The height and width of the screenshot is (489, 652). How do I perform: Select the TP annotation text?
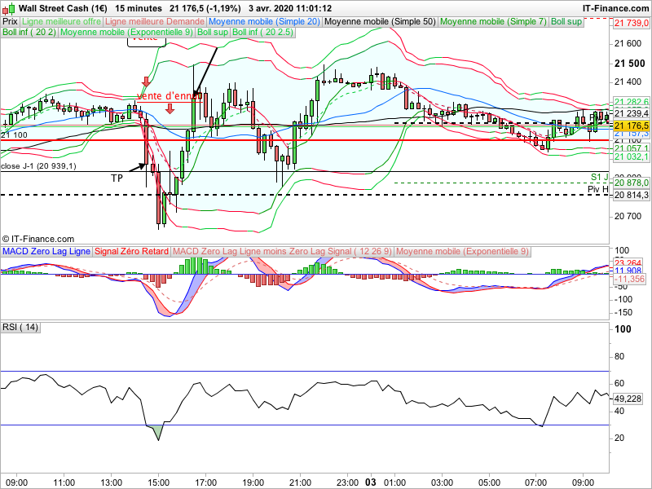pyautogui.click(x=117, y=178)
